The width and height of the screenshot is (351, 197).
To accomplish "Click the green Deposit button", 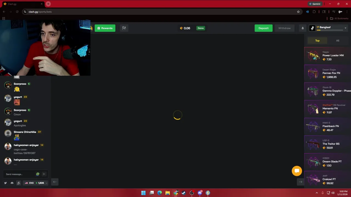I will point(264,28).
